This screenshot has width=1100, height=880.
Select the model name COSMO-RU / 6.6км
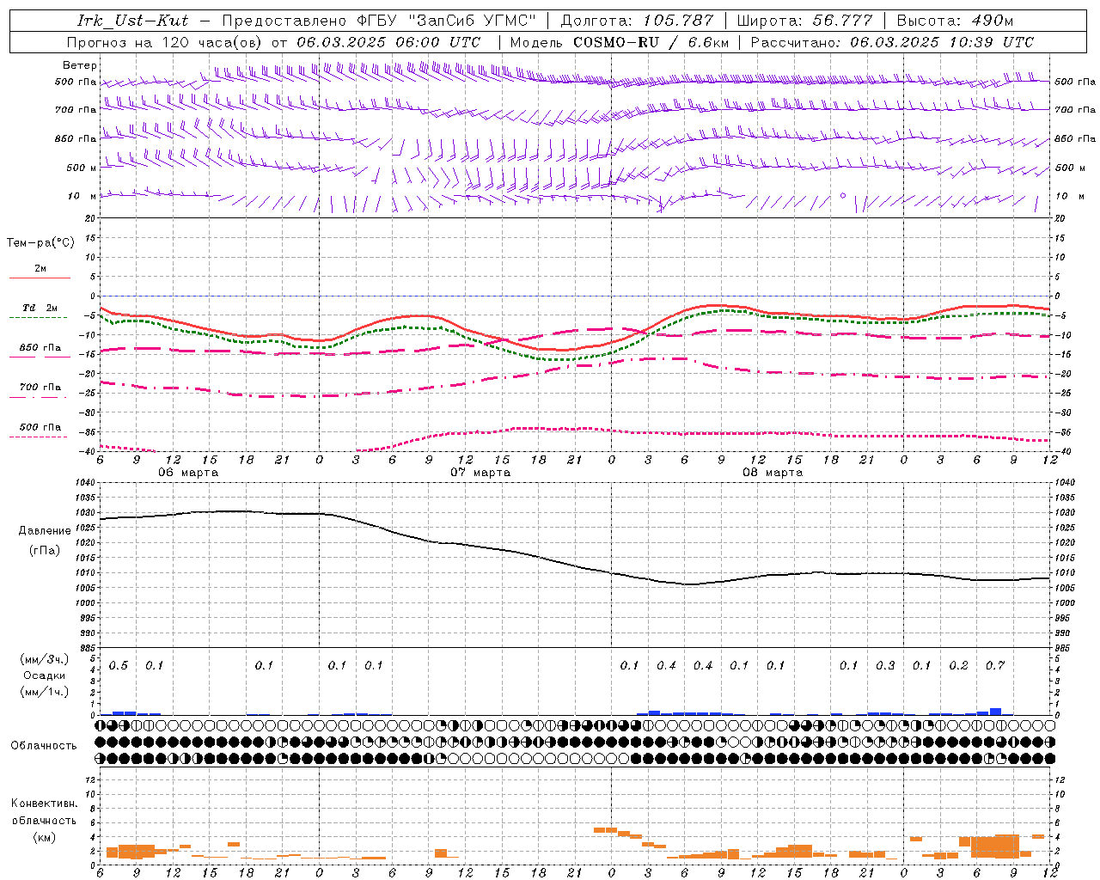click(x=650, y=42)
